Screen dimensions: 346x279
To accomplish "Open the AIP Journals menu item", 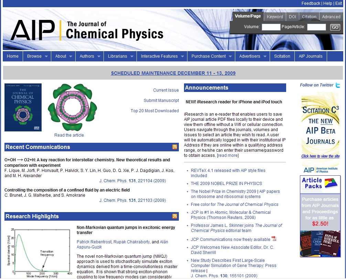I will (x=311, y=56).
